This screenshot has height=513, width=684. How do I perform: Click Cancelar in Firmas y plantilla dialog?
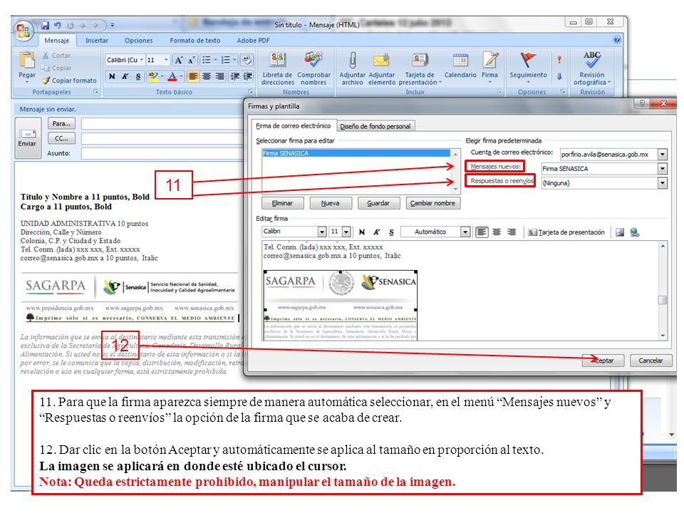click(x=651, y=361)
